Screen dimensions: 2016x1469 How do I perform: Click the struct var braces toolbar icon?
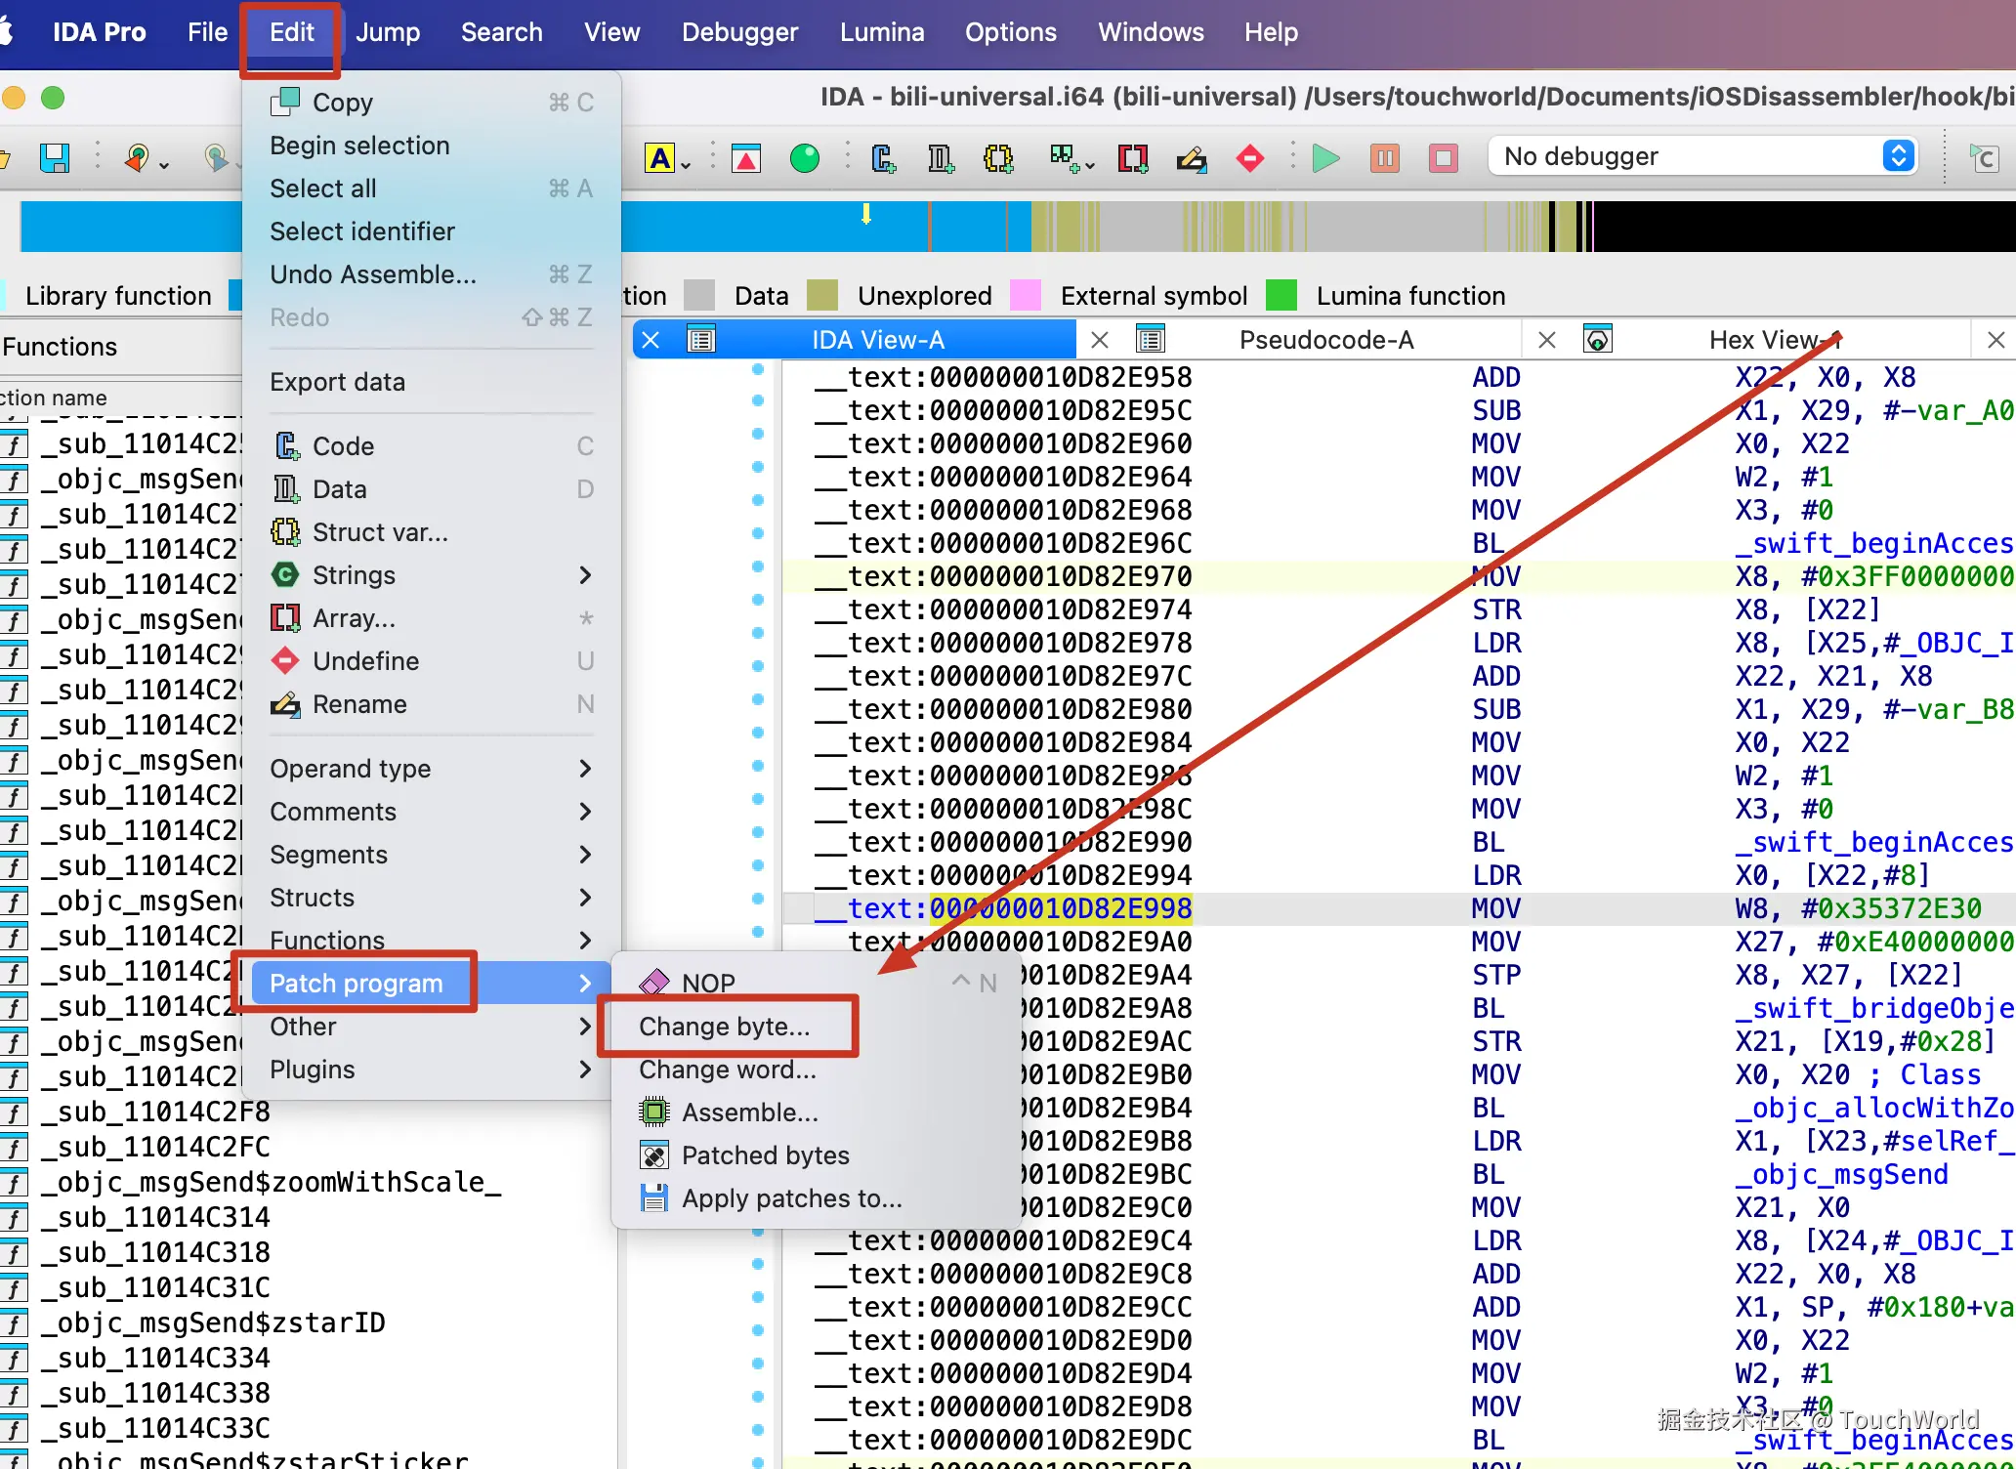click(x=998, y=157)
